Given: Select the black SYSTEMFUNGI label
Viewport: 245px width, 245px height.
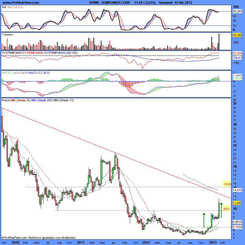Looking at the screenshot, I should tap(11, 53).
